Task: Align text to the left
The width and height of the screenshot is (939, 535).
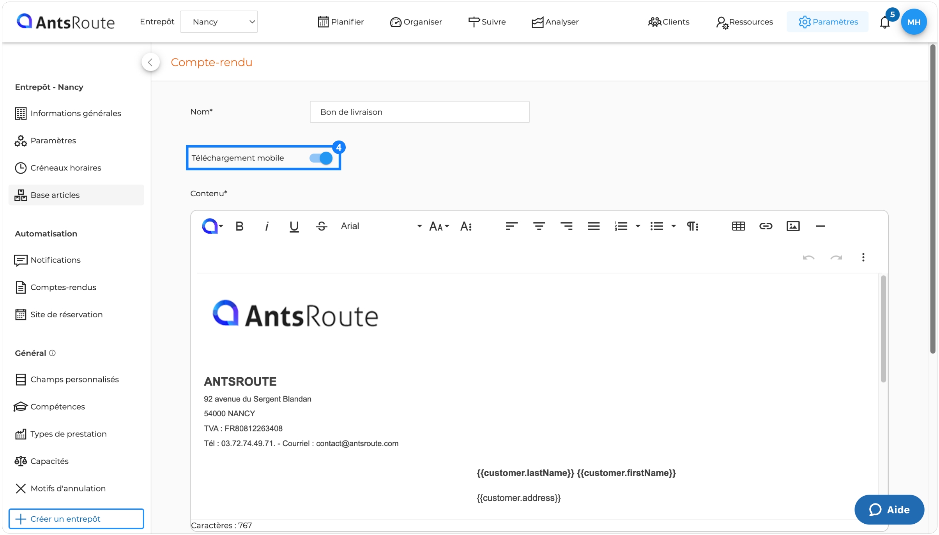Action: click(x=511, y=226)
